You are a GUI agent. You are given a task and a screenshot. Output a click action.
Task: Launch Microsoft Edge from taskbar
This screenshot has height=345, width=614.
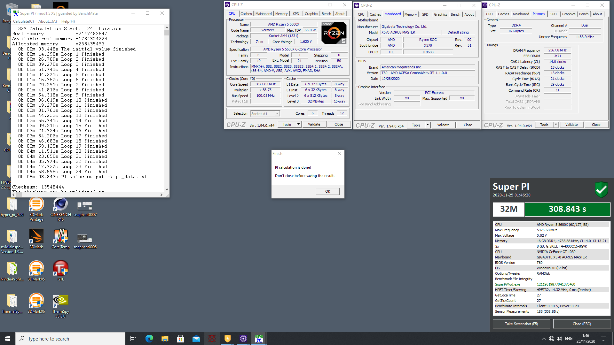149,339
